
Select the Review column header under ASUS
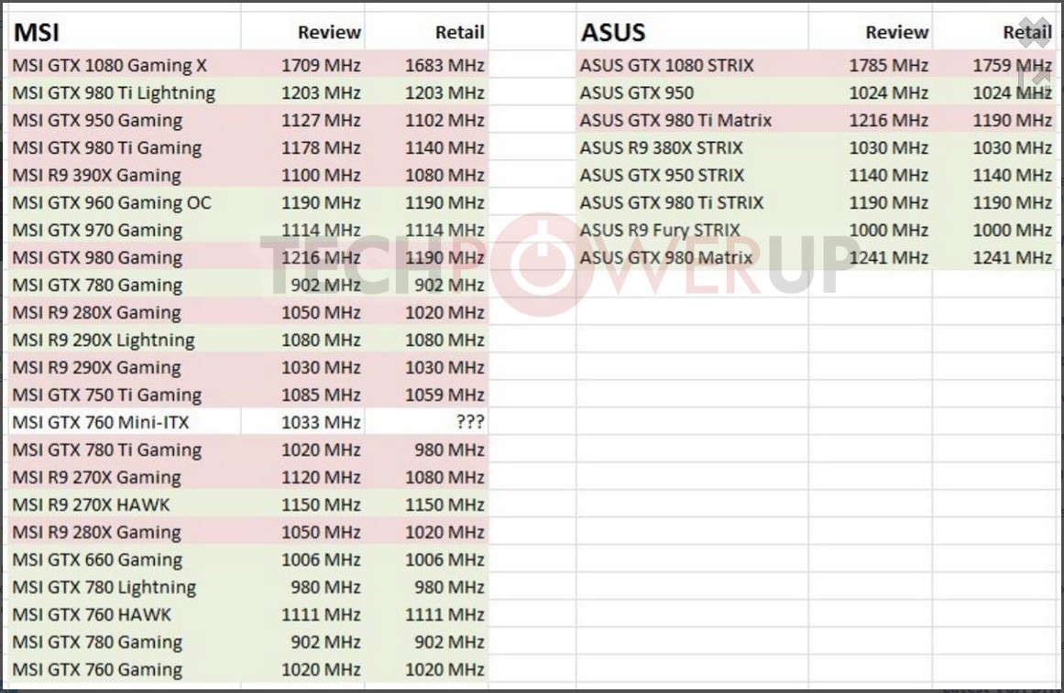click(x=896, y=33)
